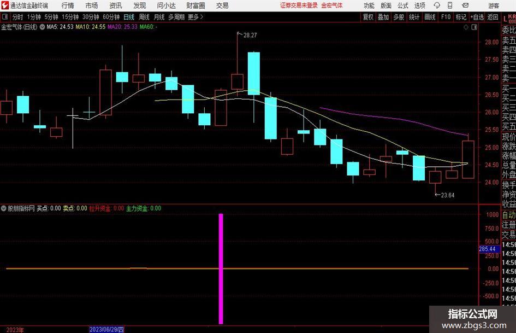Click the 通达信 app logo icon

(5, 5)
